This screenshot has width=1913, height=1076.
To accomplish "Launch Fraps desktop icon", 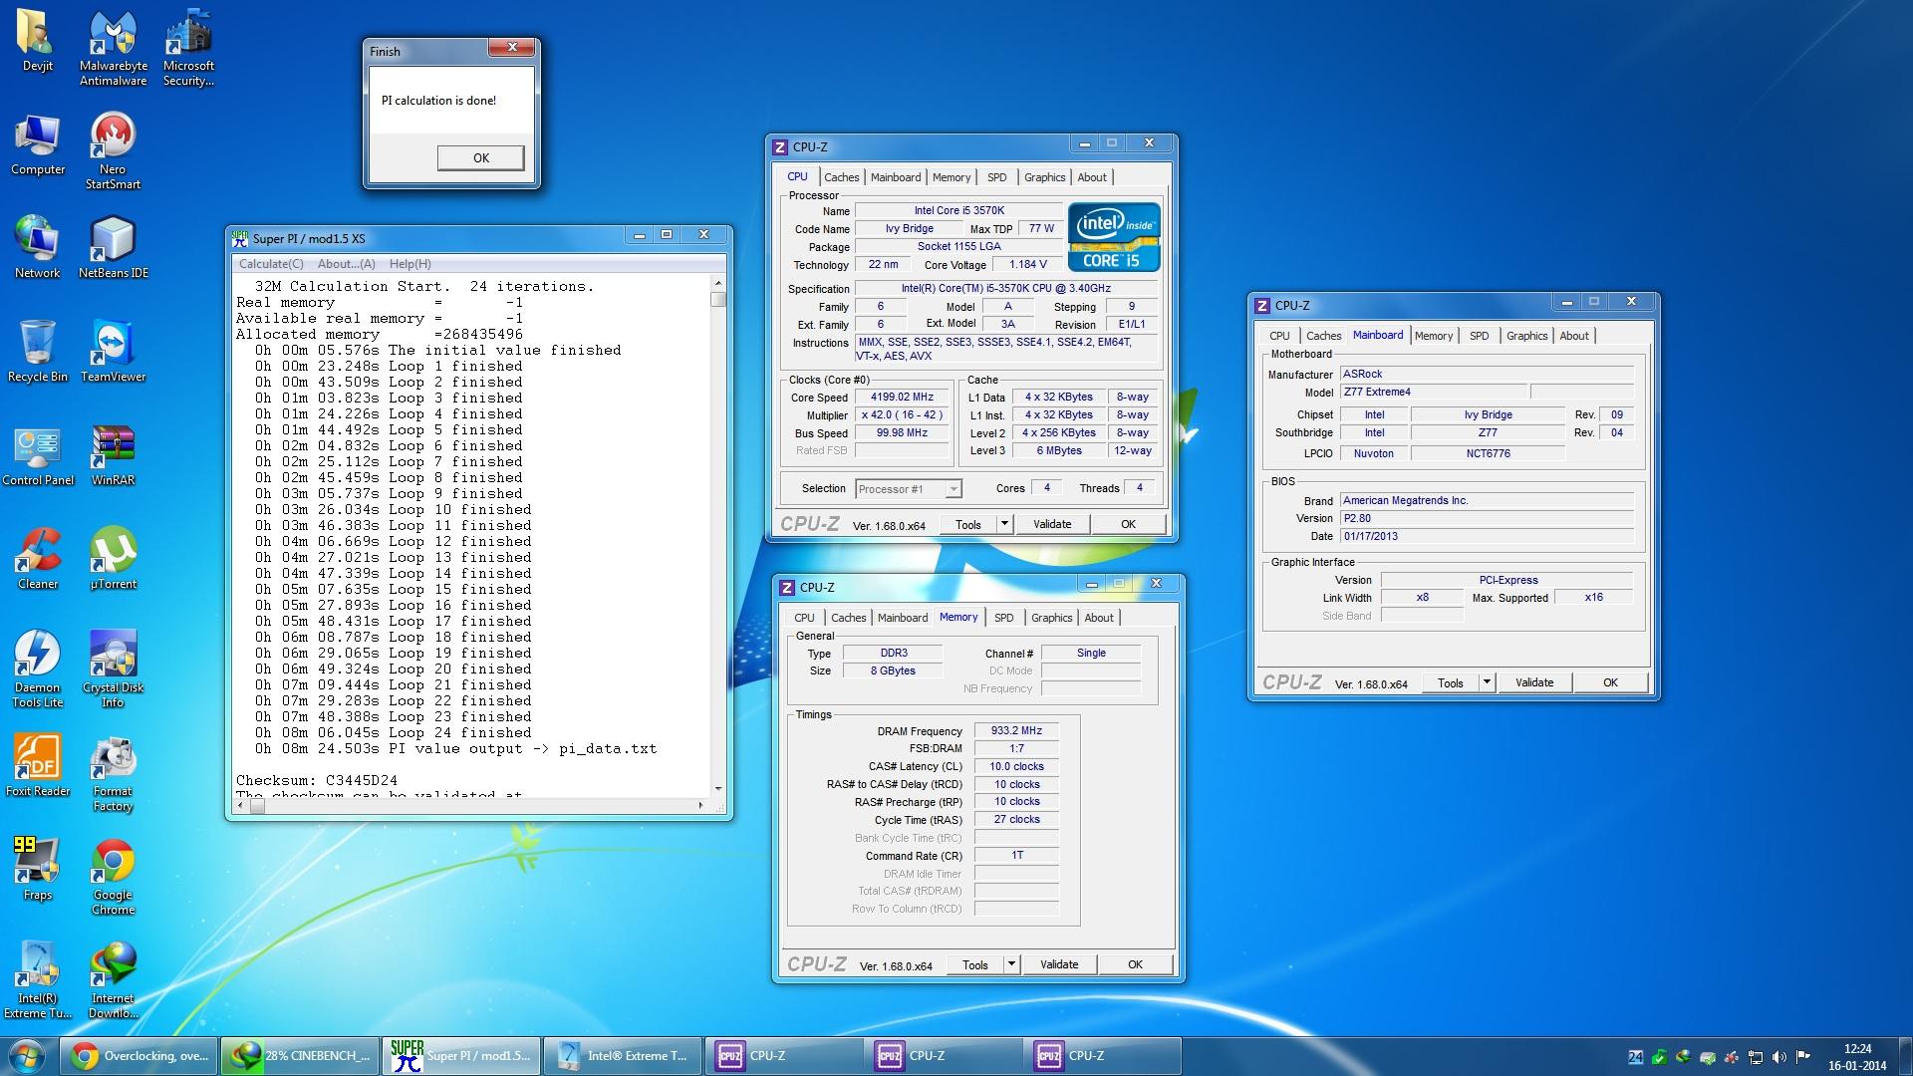I will pos(37,869).
